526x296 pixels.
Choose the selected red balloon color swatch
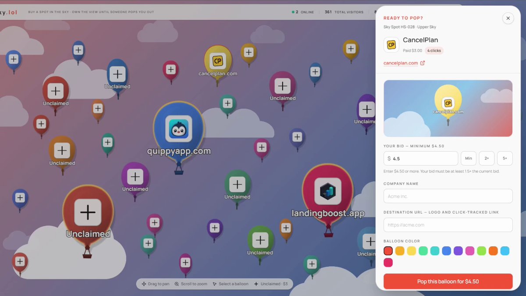[x=388, y=251]
